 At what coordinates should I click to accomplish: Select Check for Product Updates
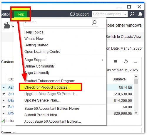[x=47, y=87]
